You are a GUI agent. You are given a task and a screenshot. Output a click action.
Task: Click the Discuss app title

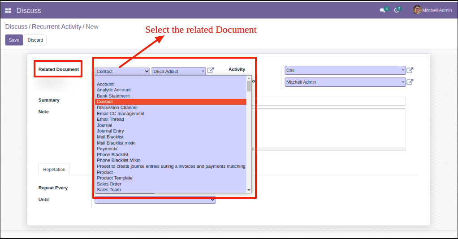click(29, 10)
